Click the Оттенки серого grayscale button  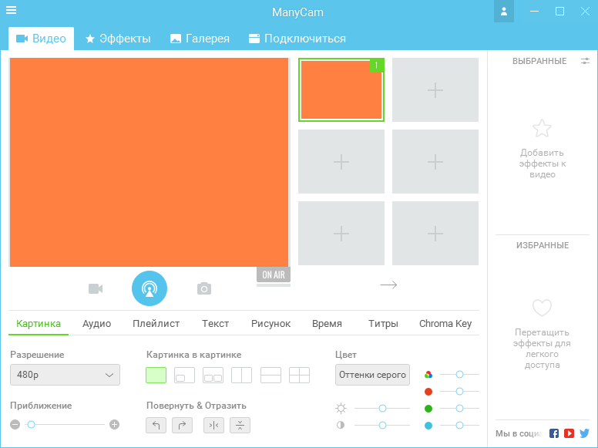(372, 376)
